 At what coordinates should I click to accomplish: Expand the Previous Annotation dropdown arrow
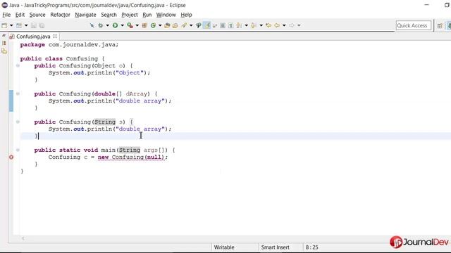261,25
